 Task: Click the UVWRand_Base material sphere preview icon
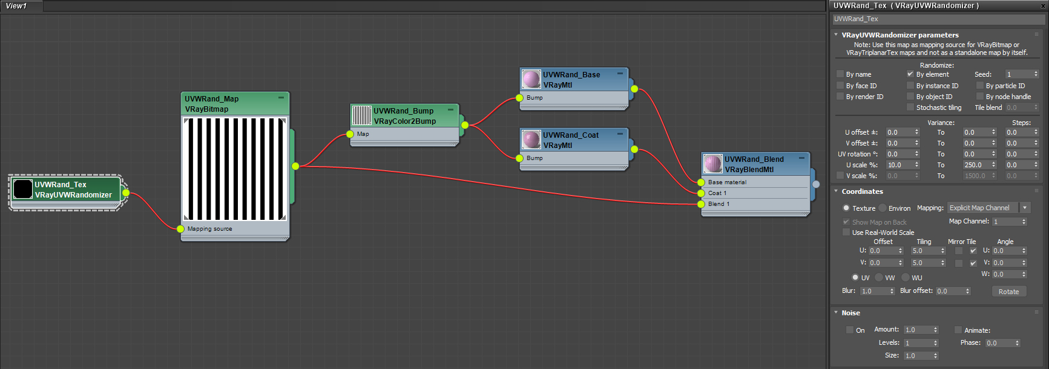531,79
